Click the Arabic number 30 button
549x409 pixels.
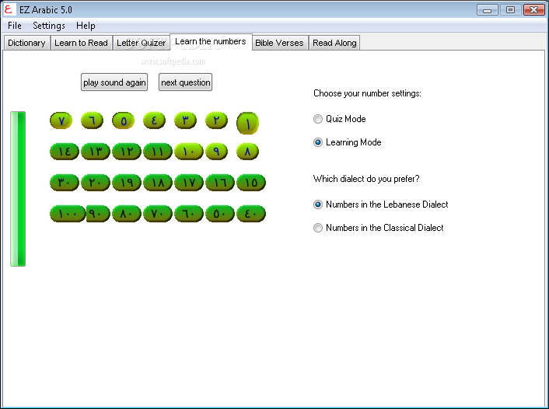65,183
